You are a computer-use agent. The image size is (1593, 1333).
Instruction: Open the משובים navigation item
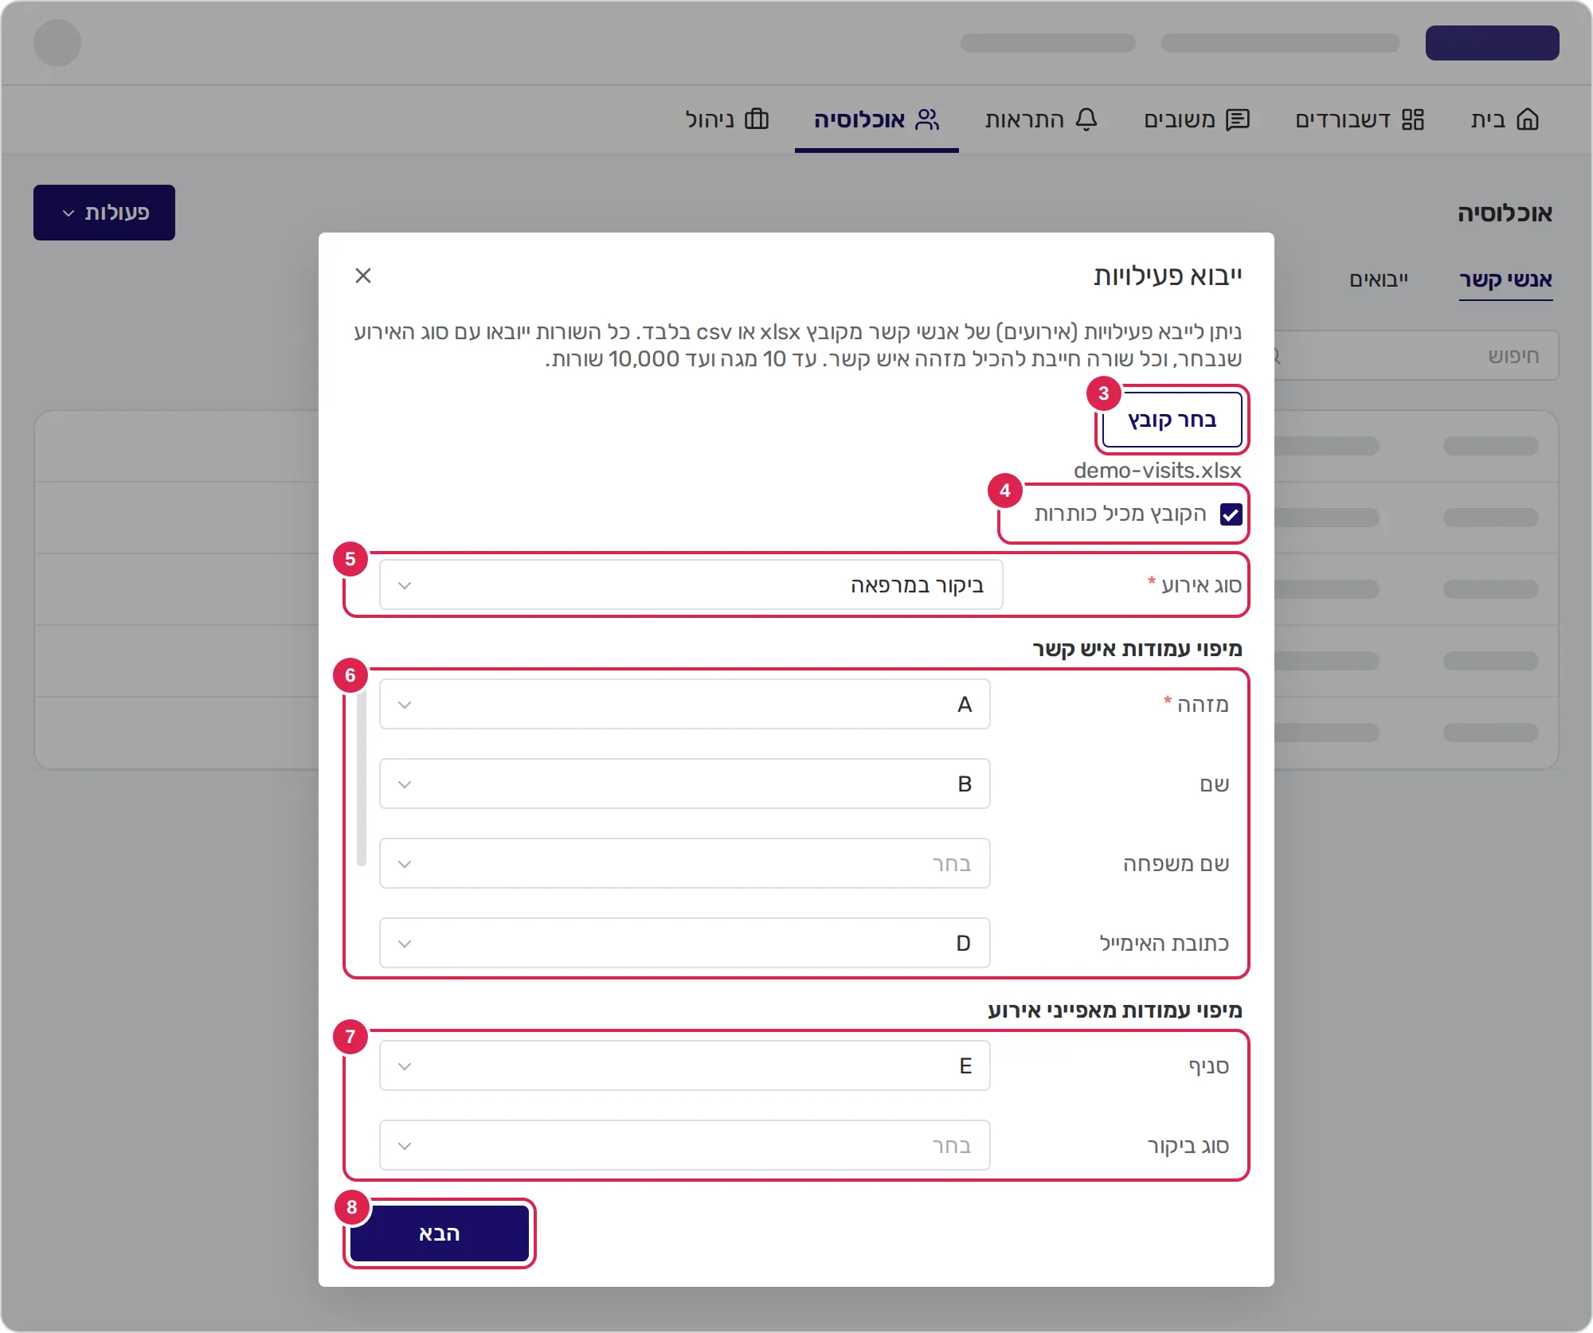pos(1197,119)
